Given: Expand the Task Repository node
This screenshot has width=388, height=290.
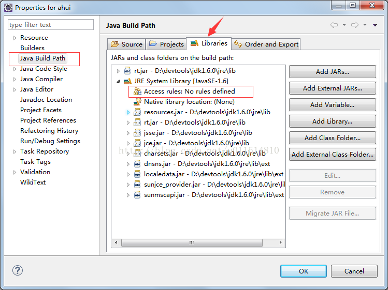Looking at the screenshot, I should [x=15, y=151].
